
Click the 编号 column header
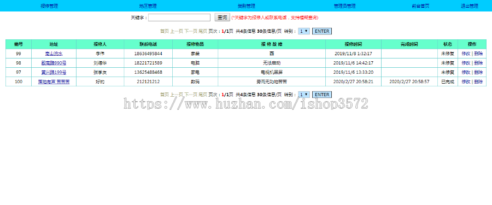coord(19,44)
